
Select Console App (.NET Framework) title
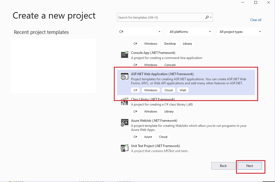click(153, 53)
